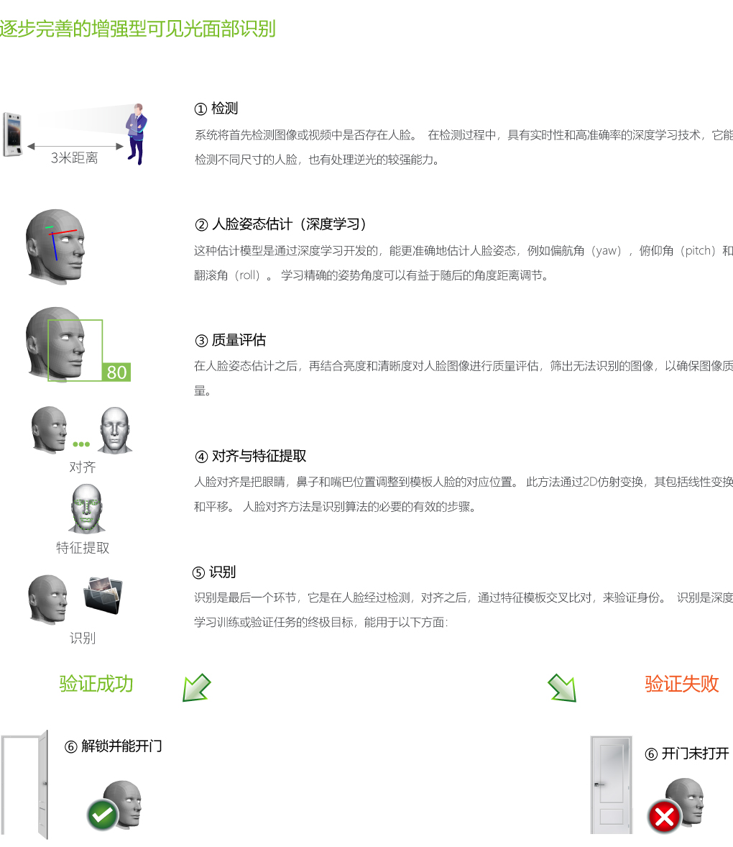This screenshot has height=847, width=733.
Task: Click the green arrow pointing down-right
Action: (562, 687)
